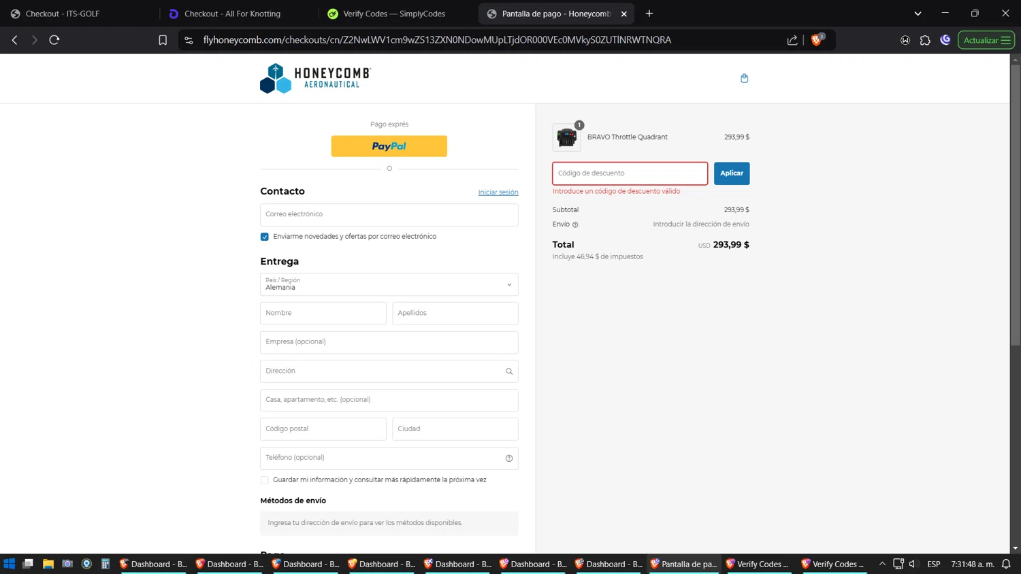Open the notifications bell in tray
The height and width of the screenshot is (574, 1021).
1006,564
